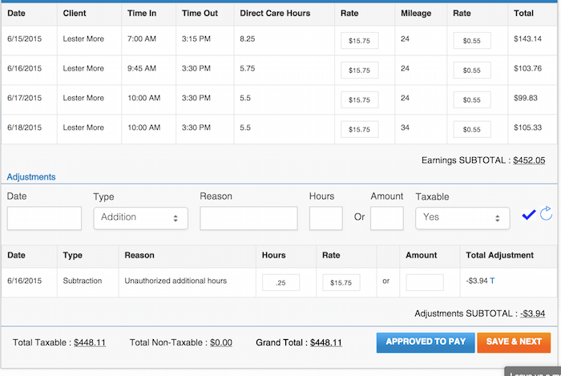The height and width of the screenshot is (376, 561).
Task: Edit the mileage rate for 6/18/2015
Action: 472,130
